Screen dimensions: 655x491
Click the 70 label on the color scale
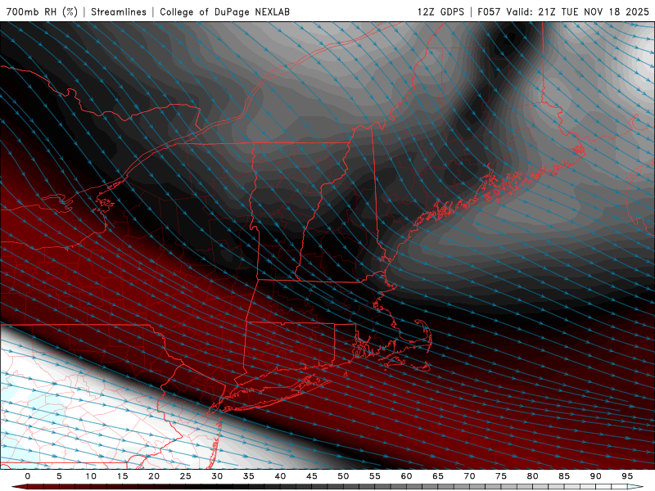tap(469, 476)
